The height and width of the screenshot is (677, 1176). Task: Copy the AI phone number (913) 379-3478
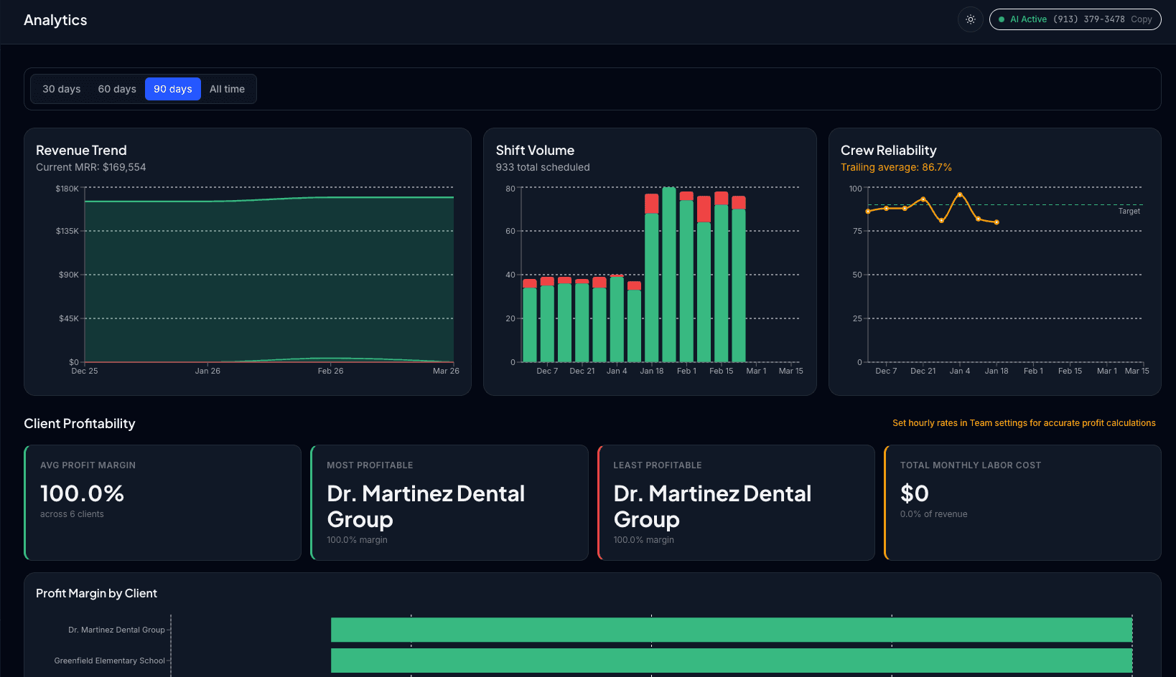tap(1141, 19)
